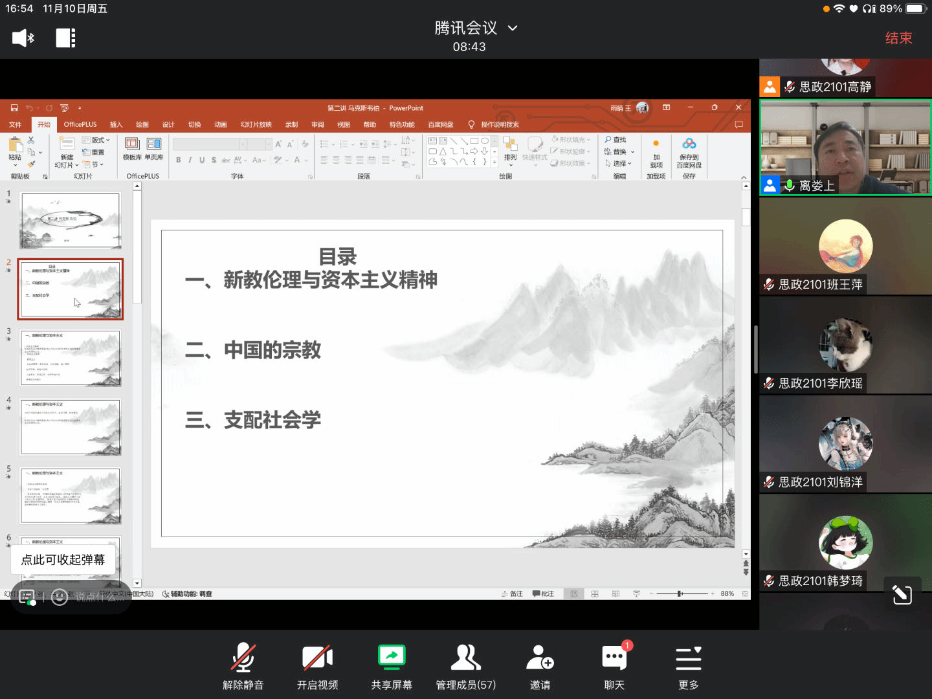Open the 单页库 single-page library
The image size is (932, 699).
[x=154, y=149]
